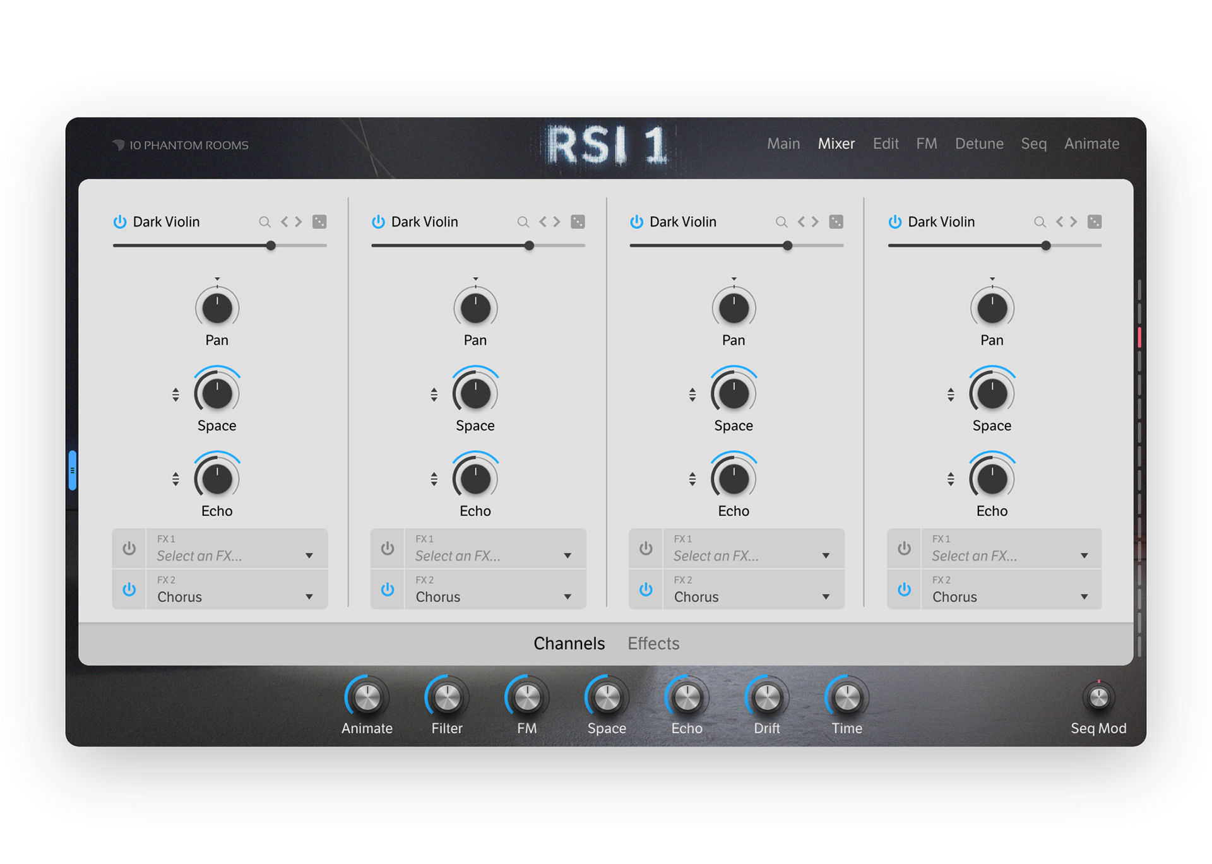Click the 10 Phantom Rooms logo
The height and width of the screenshot is (864, 1212).
180,145
